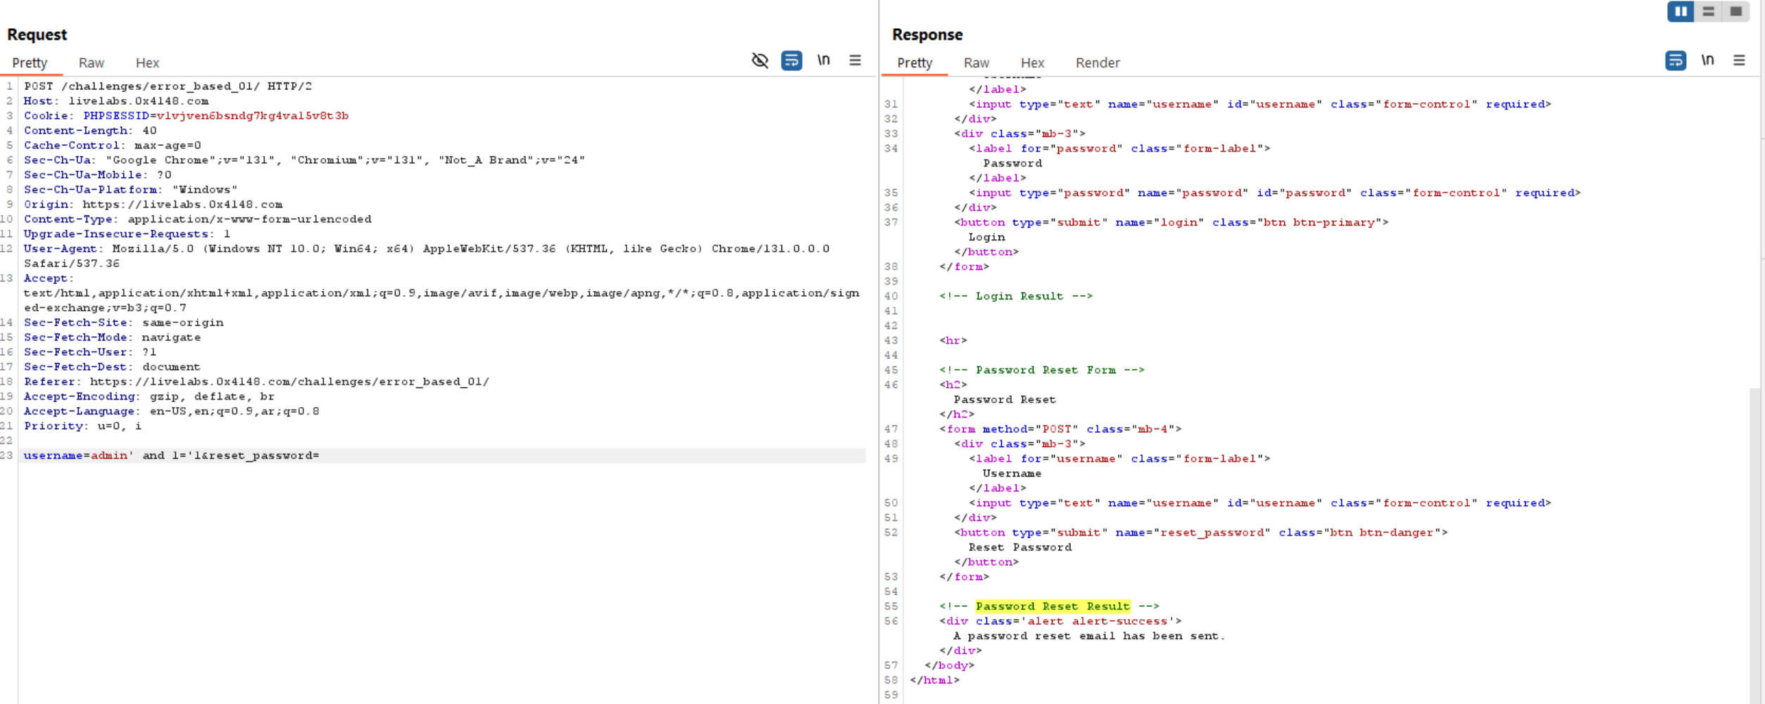
Task: Click the PHPSESSID cookie value
Action: [x=253, y=115]
